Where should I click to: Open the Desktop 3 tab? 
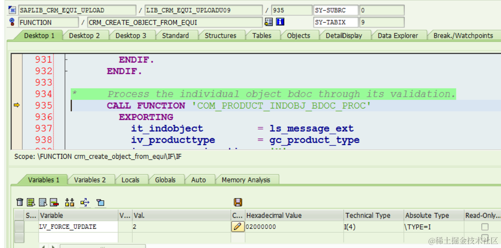(x=131, y=35)
